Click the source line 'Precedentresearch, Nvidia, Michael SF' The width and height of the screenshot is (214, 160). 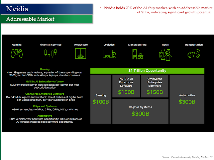tap(192, 157)
